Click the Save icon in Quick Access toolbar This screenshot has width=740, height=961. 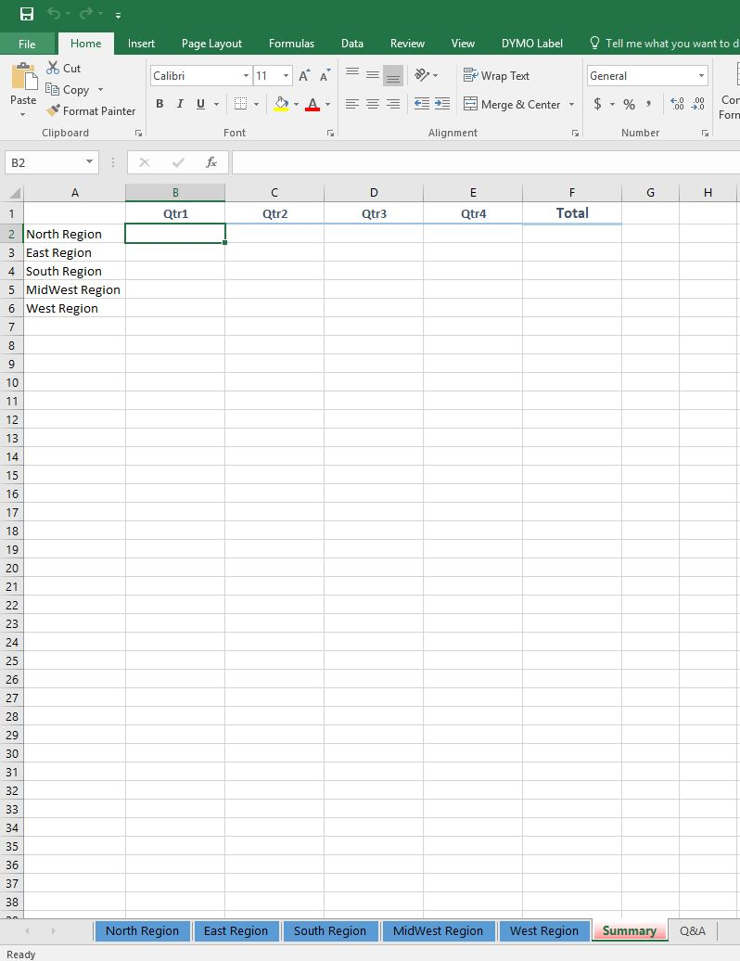coord(27,14)
